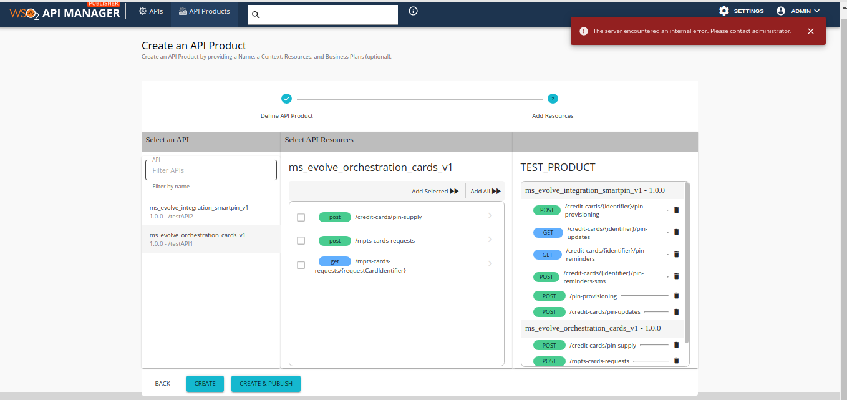847x400 pixels.
Task: Switch to the API Products tab
Action: click(205, 10)
